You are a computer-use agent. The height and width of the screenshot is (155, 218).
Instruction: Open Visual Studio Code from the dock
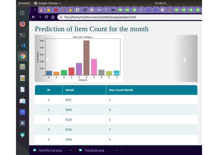(23, 46)
